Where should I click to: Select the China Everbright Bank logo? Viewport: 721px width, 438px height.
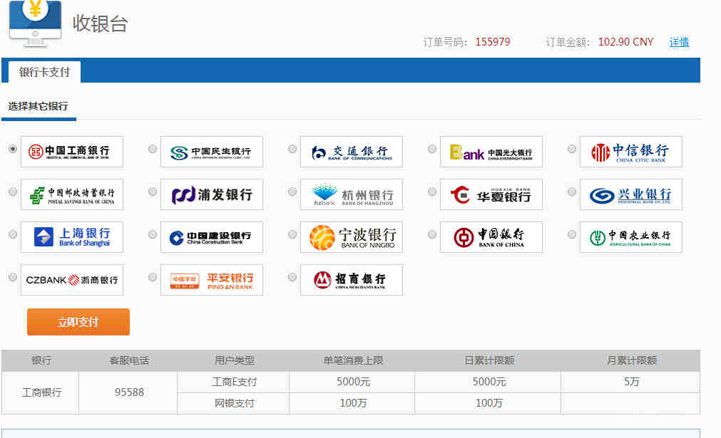[x=491, y=152]
